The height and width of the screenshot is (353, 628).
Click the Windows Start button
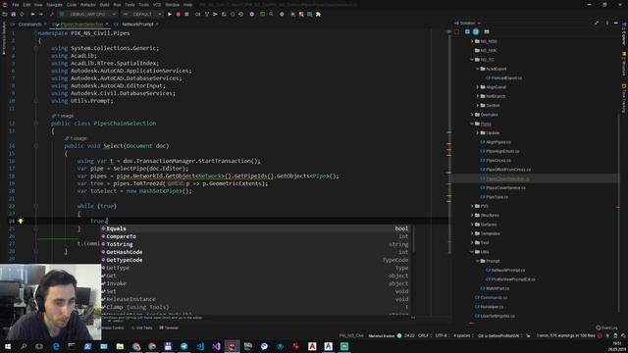tap(8, 346)
